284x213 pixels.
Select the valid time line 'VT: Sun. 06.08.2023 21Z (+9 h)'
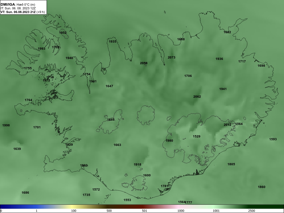pyautogui.click(x=22, y=12)
